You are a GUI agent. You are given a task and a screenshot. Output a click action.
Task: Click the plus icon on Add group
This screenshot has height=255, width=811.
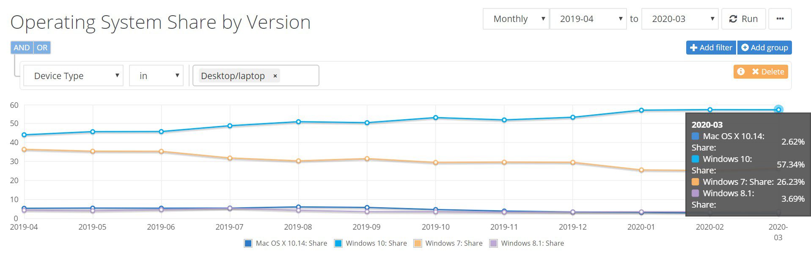click(745, 47)
